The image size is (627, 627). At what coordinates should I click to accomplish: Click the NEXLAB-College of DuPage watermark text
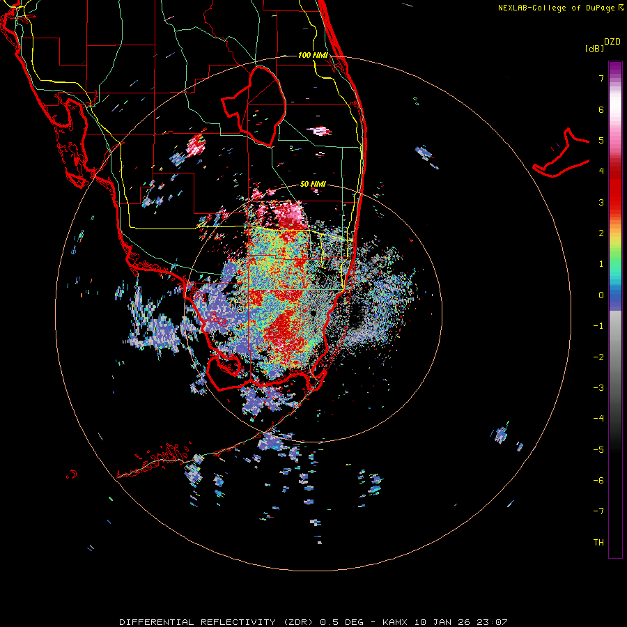(561, 8)
